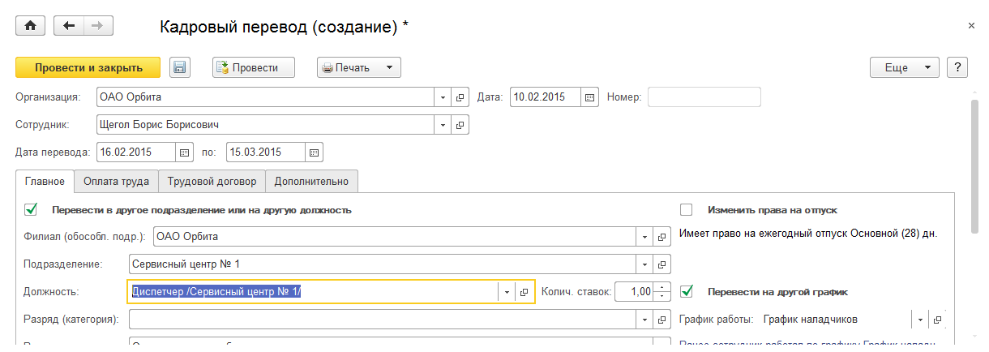
Task: Open calendar for transfer end date
Action: coord(315,152)
